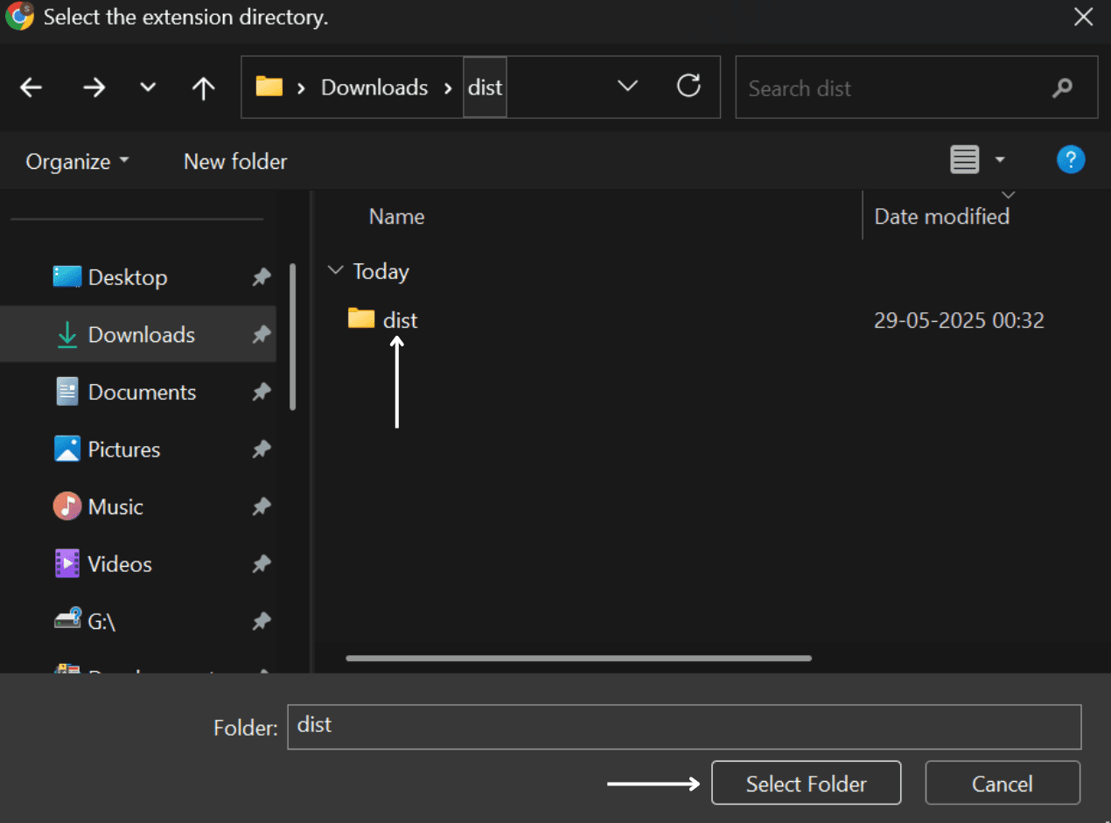Refresh the dist folder view
The height and width of the screenshot is (823, 1111).
click(689, 86)
